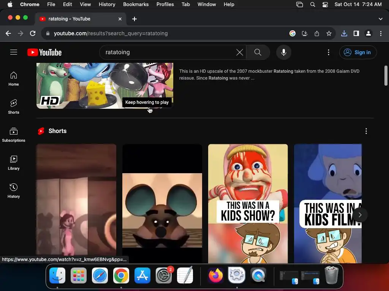Image resolution: width=389 pixels, height=291 pixels.
Task: Open Finder in Dock
Action: coord(57,275)
